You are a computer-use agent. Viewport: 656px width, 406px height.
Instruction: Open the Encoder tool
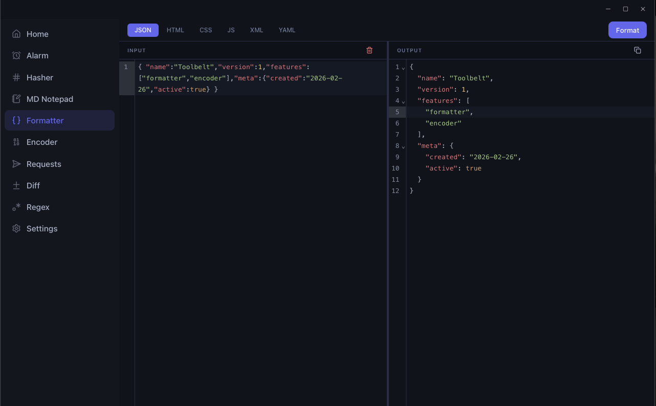pos(41,142)
